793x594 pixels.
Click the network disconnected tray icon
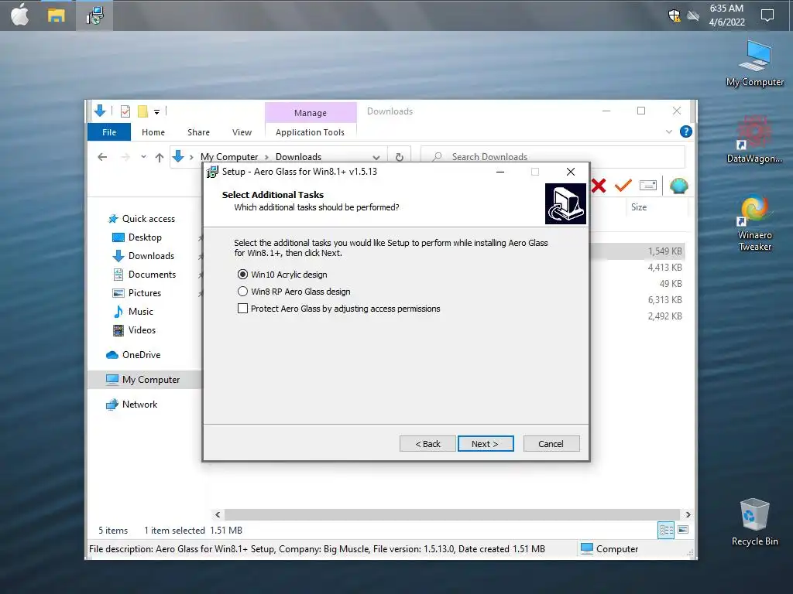pyautogui.click(x=693, y=15)
